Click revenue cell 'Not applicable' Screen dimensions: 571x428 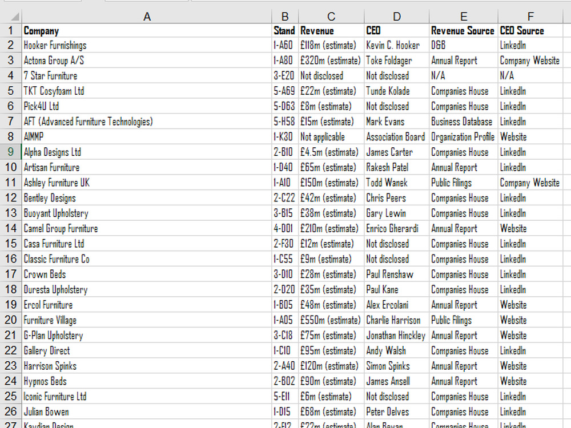pyautogui.click(x=331, y=137)
